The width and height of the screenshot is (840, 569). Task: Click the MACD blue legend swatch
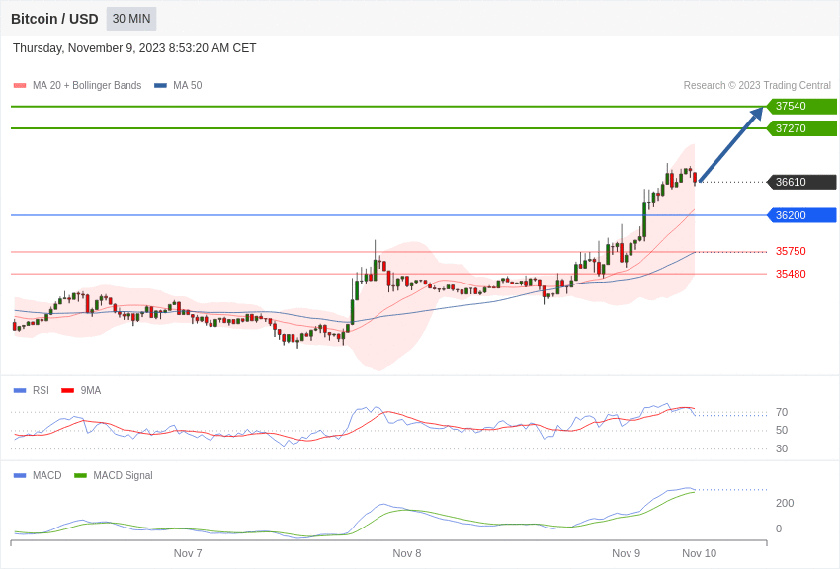click(20, 475)
